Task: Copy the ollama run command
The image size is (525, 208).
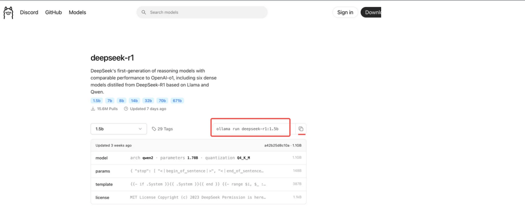Action: pos(301,129)
